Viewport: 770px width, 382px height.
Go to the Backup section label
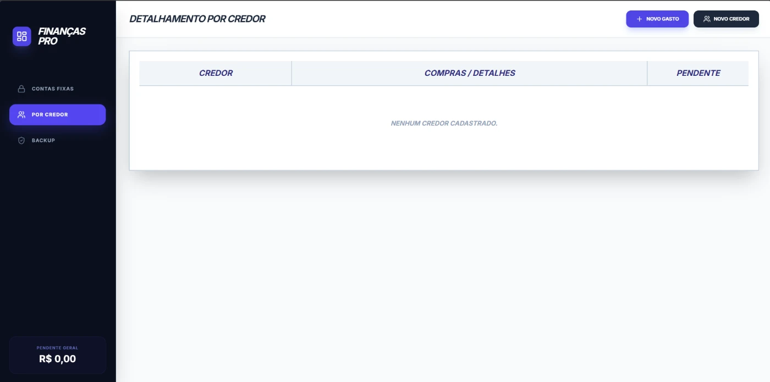[43, 141]
